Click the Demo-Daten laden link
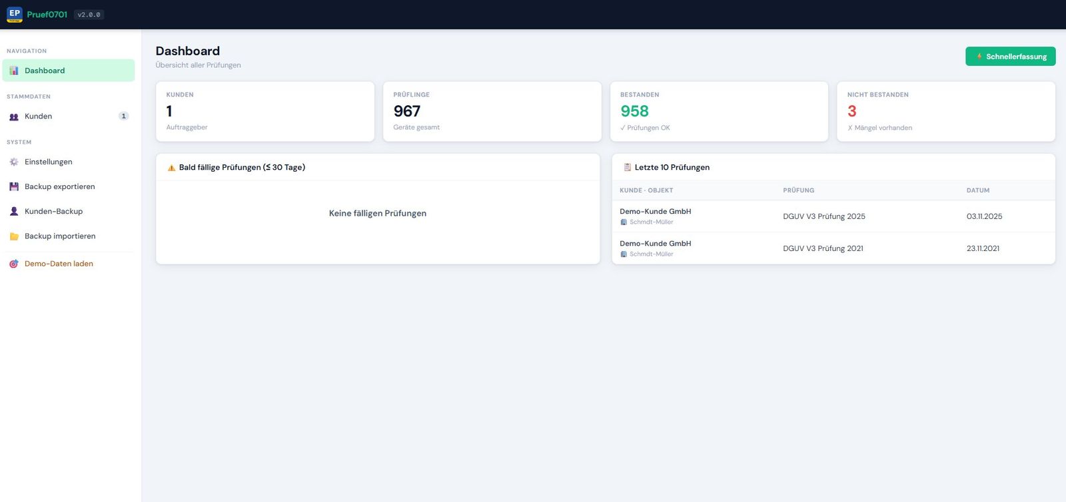The height and width of the screenshot is (502, 1066). pos(69,264)
